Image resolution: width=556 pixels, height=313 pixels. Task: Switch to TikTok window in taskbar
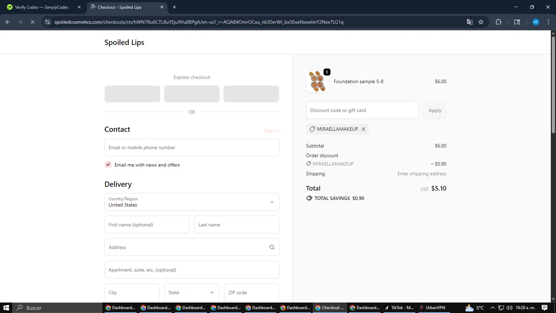[x=399, y=308]
